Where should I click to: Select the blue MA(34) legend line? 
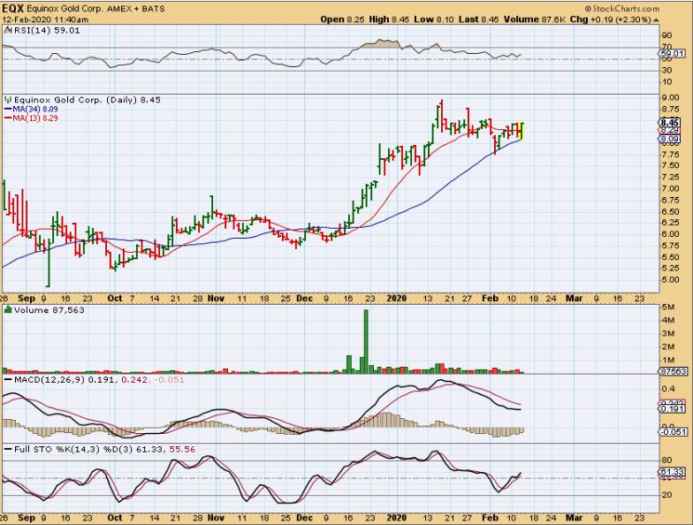point(9,109)
